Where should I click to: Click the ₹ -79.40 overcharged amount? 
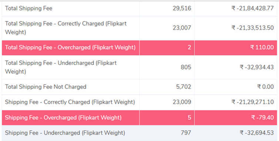[262, 118]
